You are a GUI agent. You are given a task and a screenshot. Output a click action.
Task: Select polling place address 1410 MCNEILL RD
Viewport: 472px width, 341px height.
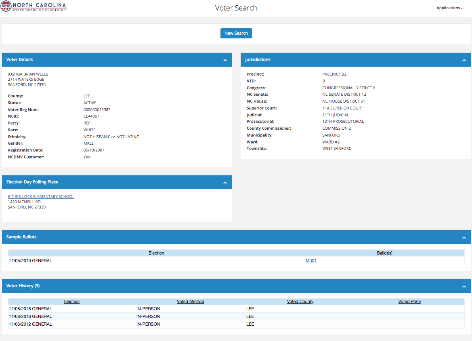pyautogui.click(x=24, y=202)
